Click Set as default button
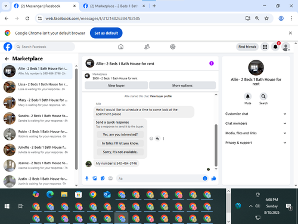298x224 pixels. coord(106,33)
